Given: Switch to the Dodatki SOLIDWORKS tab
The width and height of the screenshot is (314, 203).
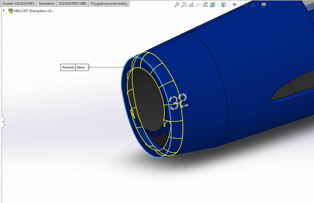Looking at the screenshot, I should click(18, 3).
